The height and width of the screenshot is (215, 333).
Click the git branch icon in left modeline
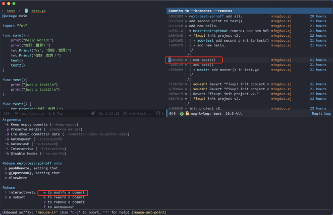click(123, 113)
